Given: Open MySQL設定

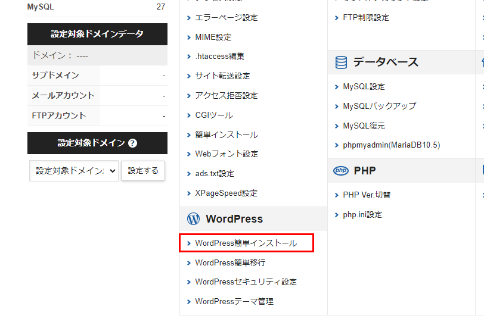Looking at the screenshot, I should click(x=364, y=86).
